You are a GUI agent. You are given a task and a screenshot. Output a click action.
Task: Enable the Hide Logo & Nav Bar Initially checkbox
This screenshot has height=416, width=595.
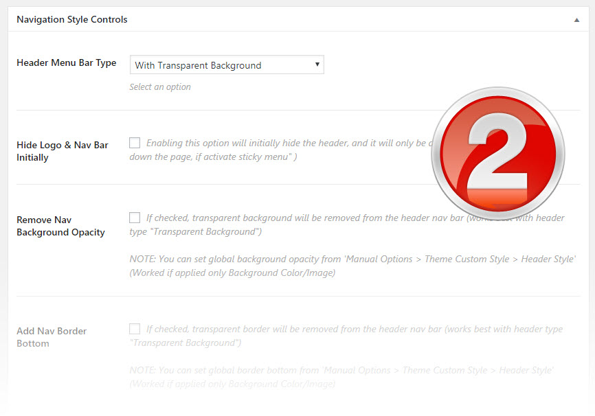pyautogui.click(x=135, y=143)
